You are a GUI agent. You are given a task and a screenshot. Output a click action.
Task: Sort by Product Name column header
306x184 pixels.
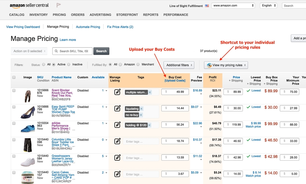tap(62, 77)
